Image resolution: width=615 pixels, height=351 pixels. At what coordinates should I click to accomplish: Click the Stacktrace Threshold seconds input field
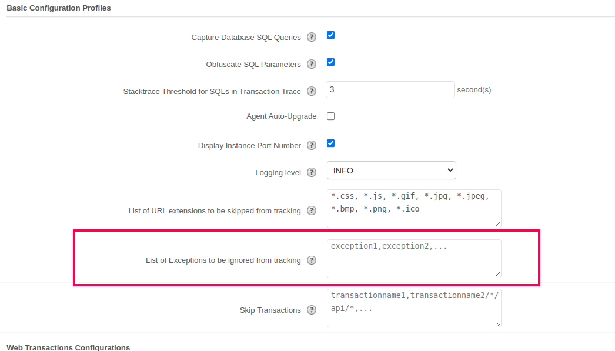point(390,90)
